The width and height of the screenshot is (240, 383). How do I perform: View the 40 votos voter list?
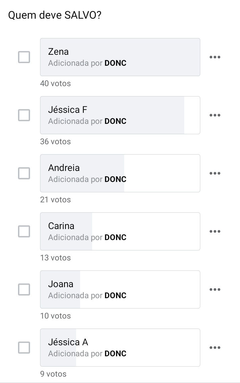click(x=55, y=83)
